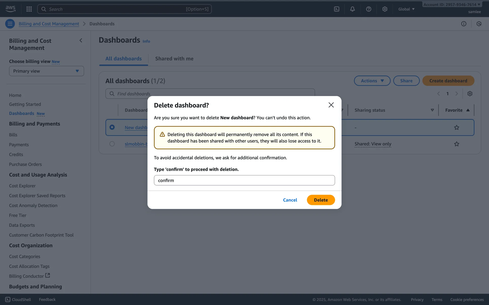Open the Actions dropdown
This screenshot has height=305, width=489.
pyautogui.click(x=372, y=81)
